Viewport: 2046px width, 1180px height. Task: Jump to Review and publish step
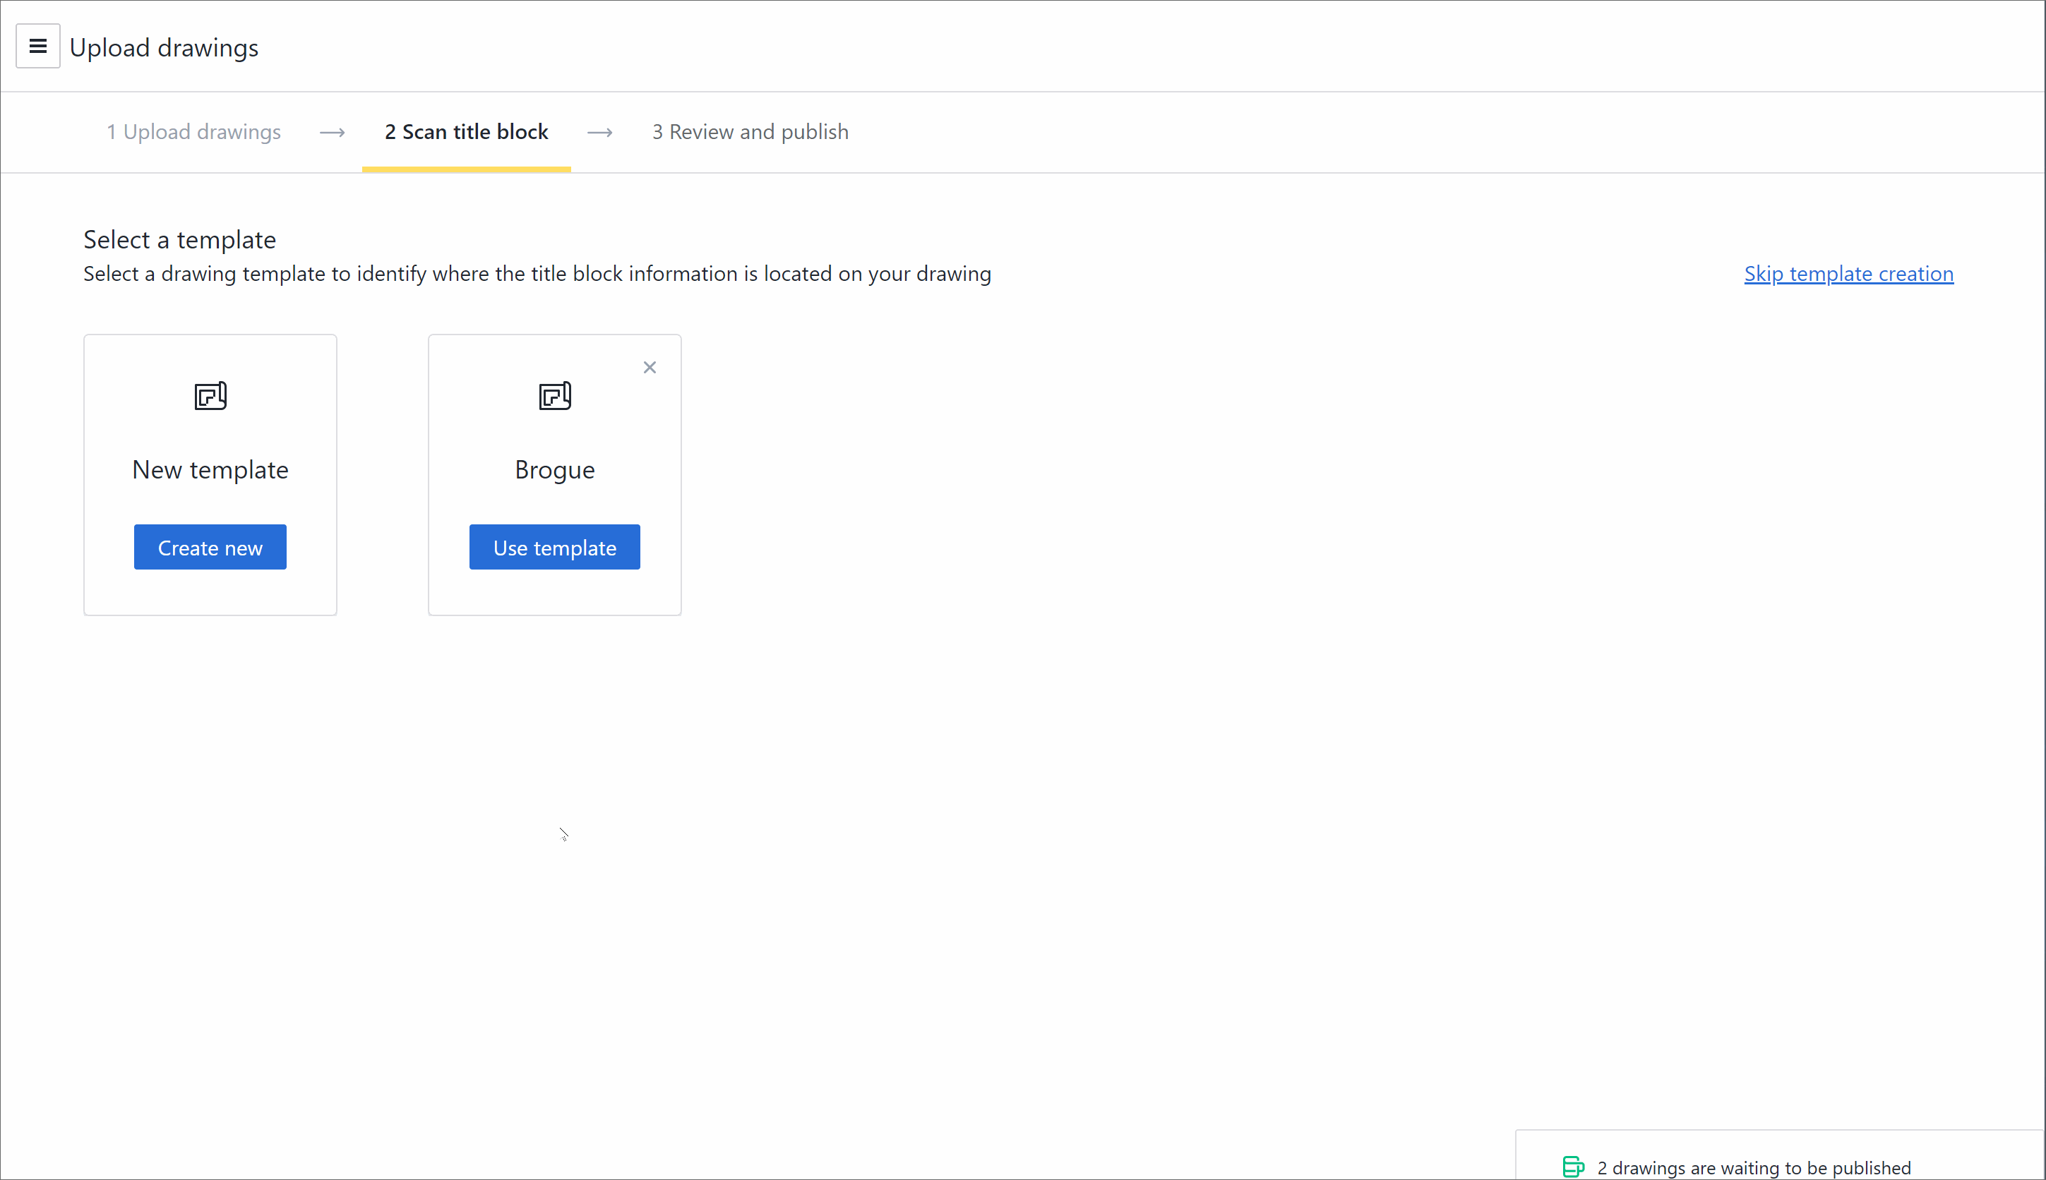750,132
